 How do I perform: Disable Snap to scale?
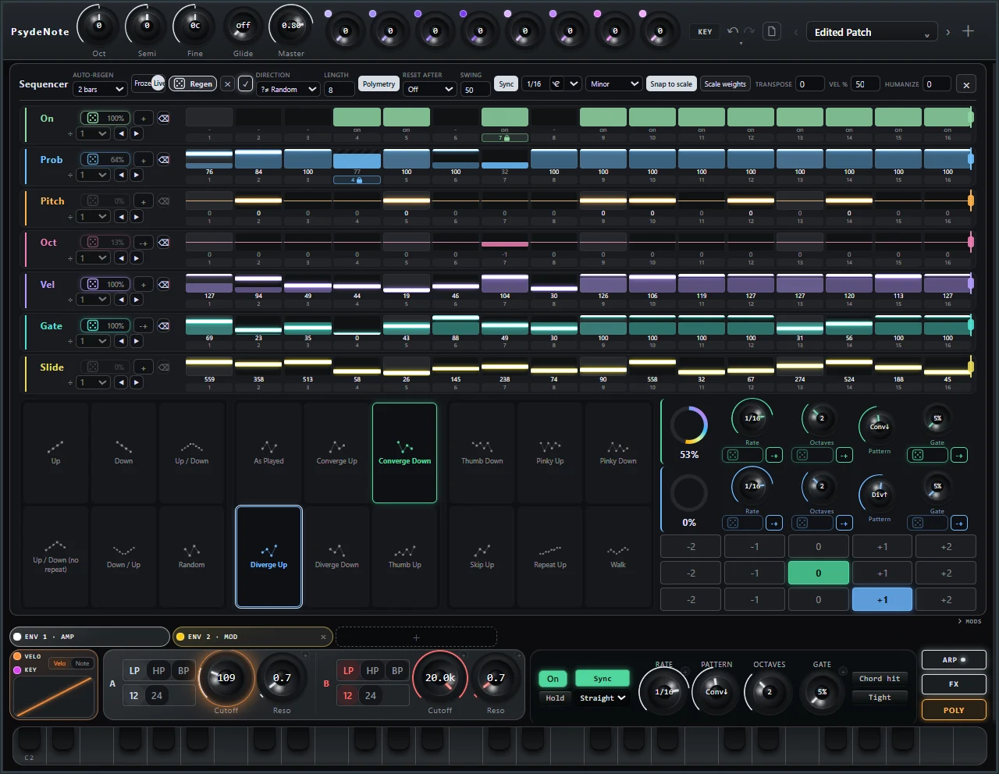click(x=671, y=84)
